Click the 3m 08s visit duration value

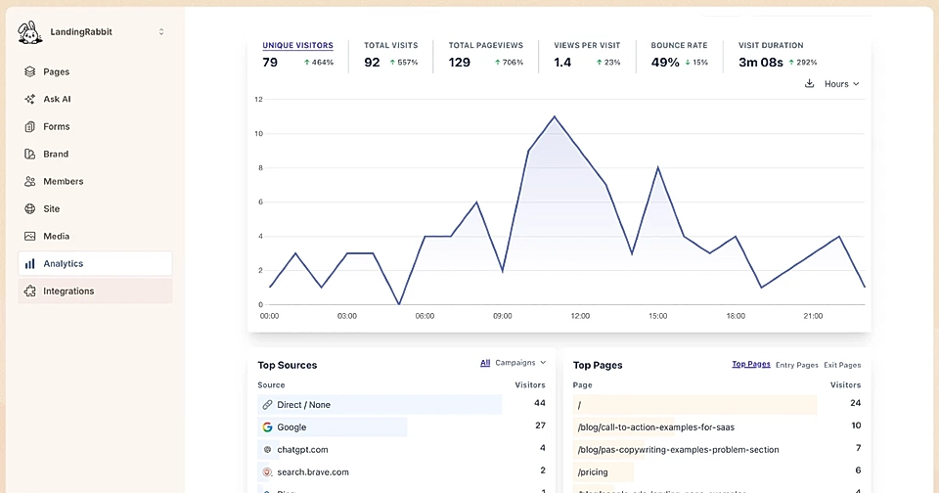[x=761, y=63]
